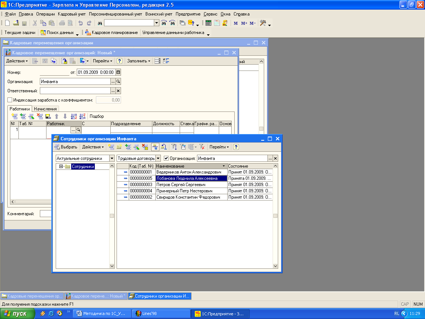
Task: Open the calculator icon in main toolbar
Action: (x=208, y=23)
